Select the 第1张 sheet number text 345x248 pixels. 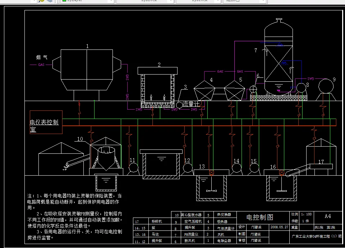331,227
